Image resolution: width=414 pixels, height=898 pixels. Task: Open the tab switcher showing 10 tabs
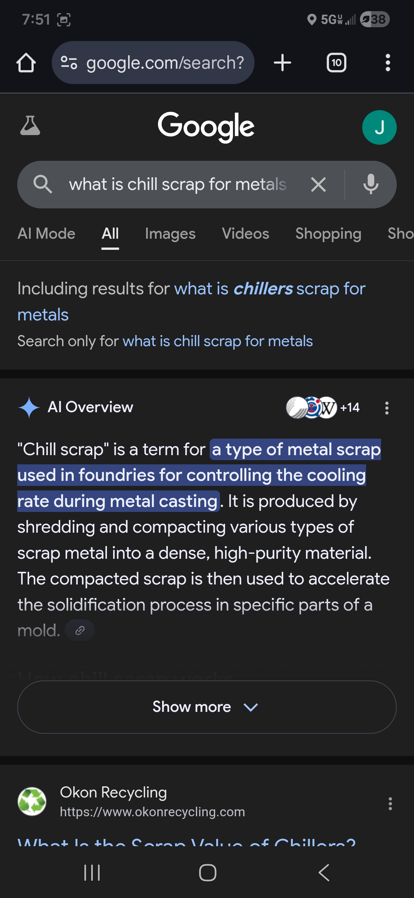(x=336, y=63)
